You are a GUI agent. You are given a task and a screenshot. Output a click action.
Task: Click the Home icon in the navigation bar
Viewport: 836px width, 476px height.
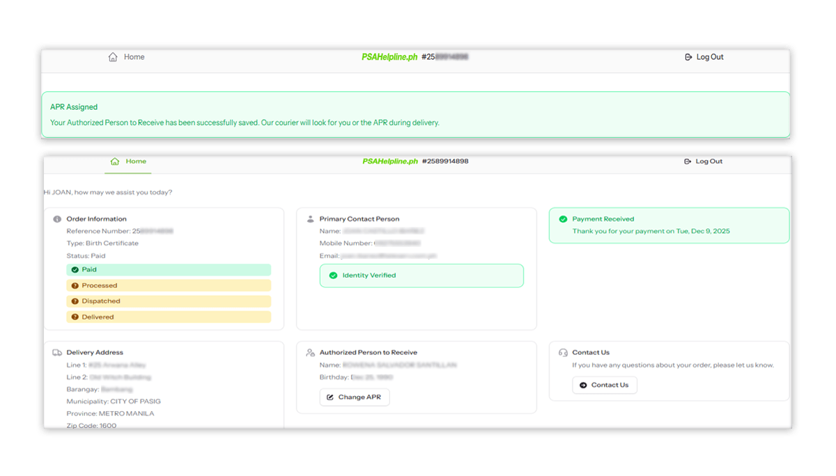point(116,161)
